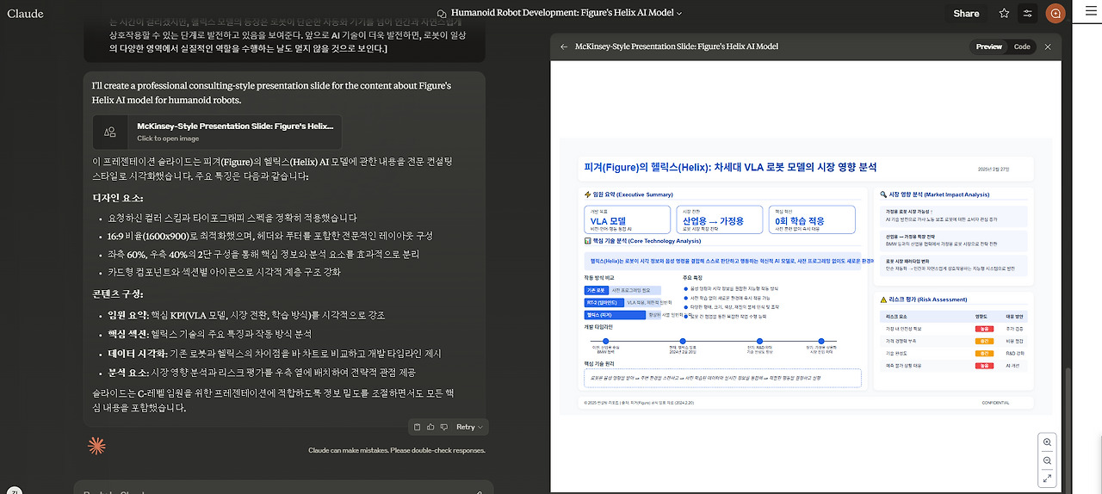Image resolution: width=1102 pixels, height=494 pixels.
Task: Close the artifact preview panel
Action: click(1048, 46)
